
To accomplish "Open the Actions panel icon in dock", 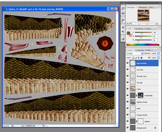I will [123, 13].
